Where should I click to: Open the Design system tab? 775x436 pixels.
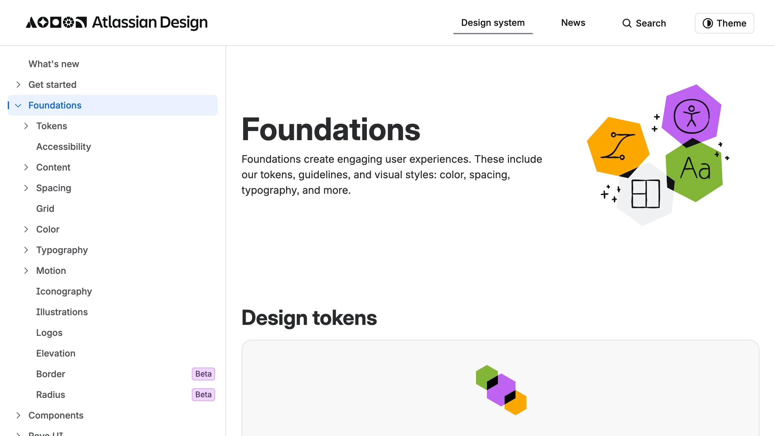[x=493, y=23]
